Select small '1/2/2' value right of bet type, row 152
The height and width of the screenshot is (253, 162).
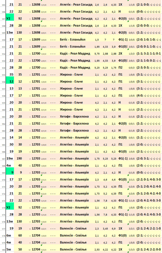tap(132, 54)
